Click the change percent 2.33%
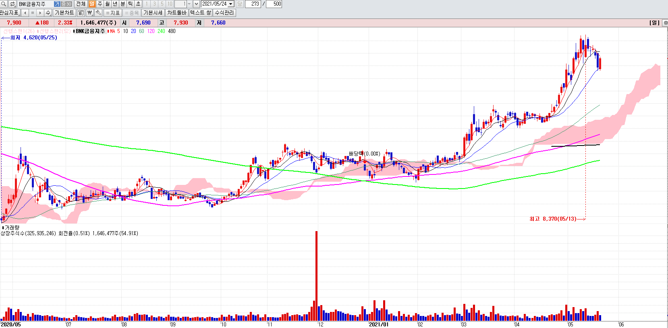This screenshot has width=668, height=328. pos(65,23)
